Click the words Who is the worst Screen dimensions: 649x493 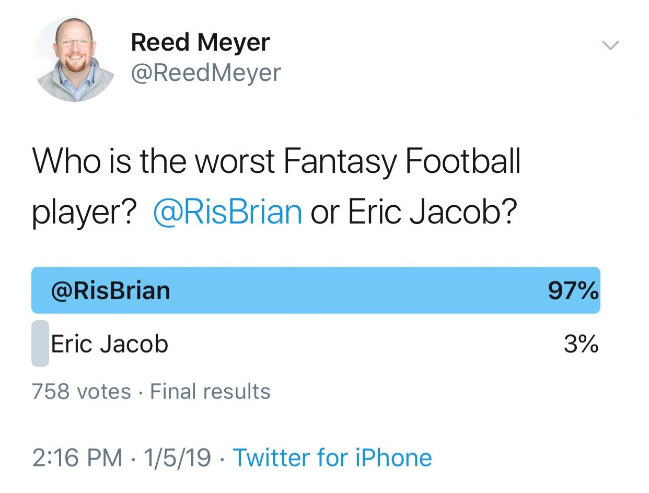[154, 161]
